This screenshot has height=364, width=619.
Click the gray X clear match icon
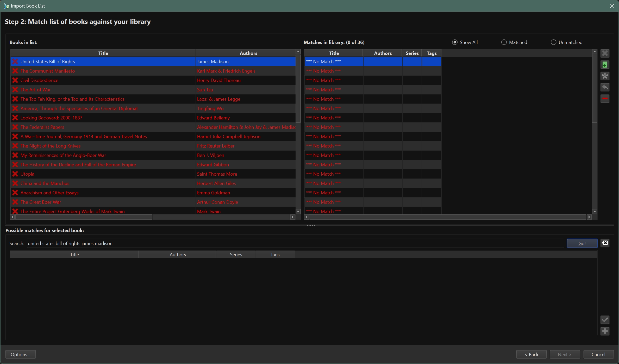click(605, 53)
